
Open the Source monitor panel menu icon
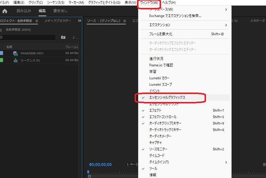click(x=125, y=21)
